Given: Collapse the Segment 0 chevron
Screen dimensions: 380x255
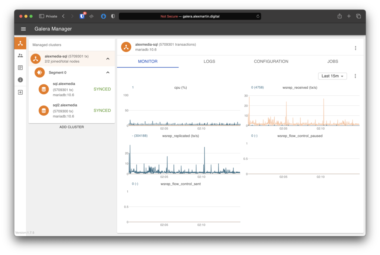Looking at the screenshot, I should click(108, 72).
